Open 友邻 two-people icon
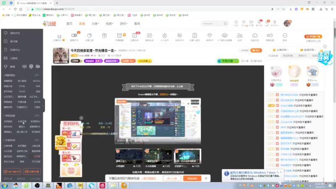Screen dimensions: 336x189 click(x=239, y=36)
